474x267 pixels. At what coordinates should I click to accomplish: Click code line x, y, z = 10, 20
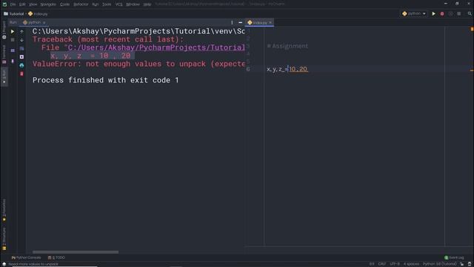coord(287,69)
